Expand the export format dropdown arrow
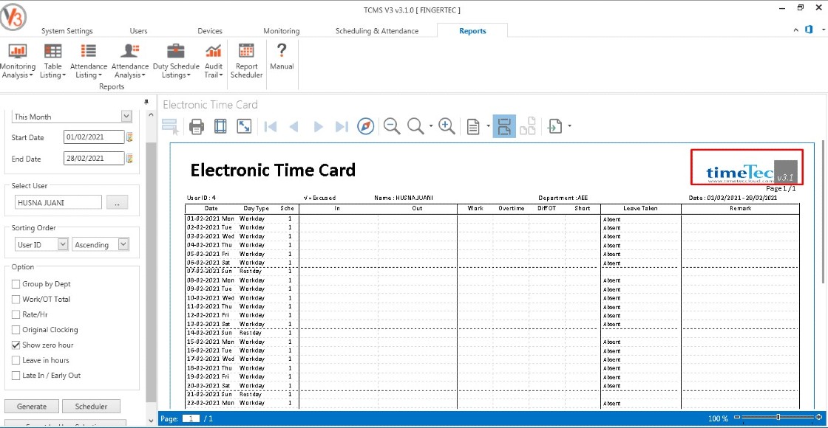Image resolution: width=828 pixels, height=428 pixels. click(x=569, y=126)
